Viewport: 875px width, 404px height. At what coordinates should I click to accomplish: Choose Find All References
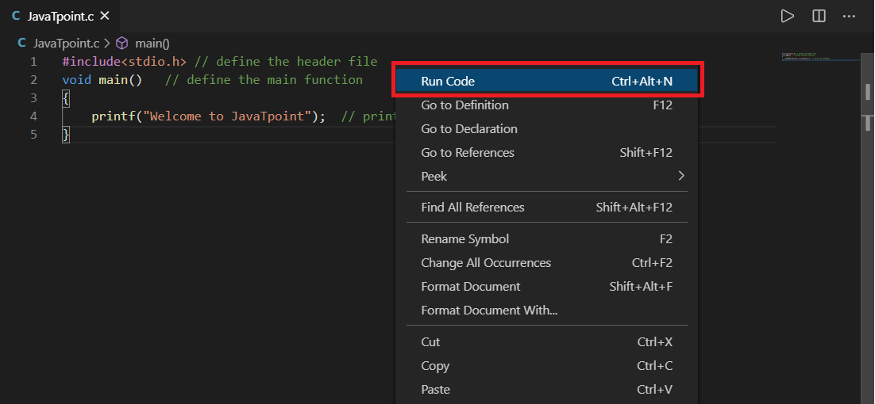(546, 208)
